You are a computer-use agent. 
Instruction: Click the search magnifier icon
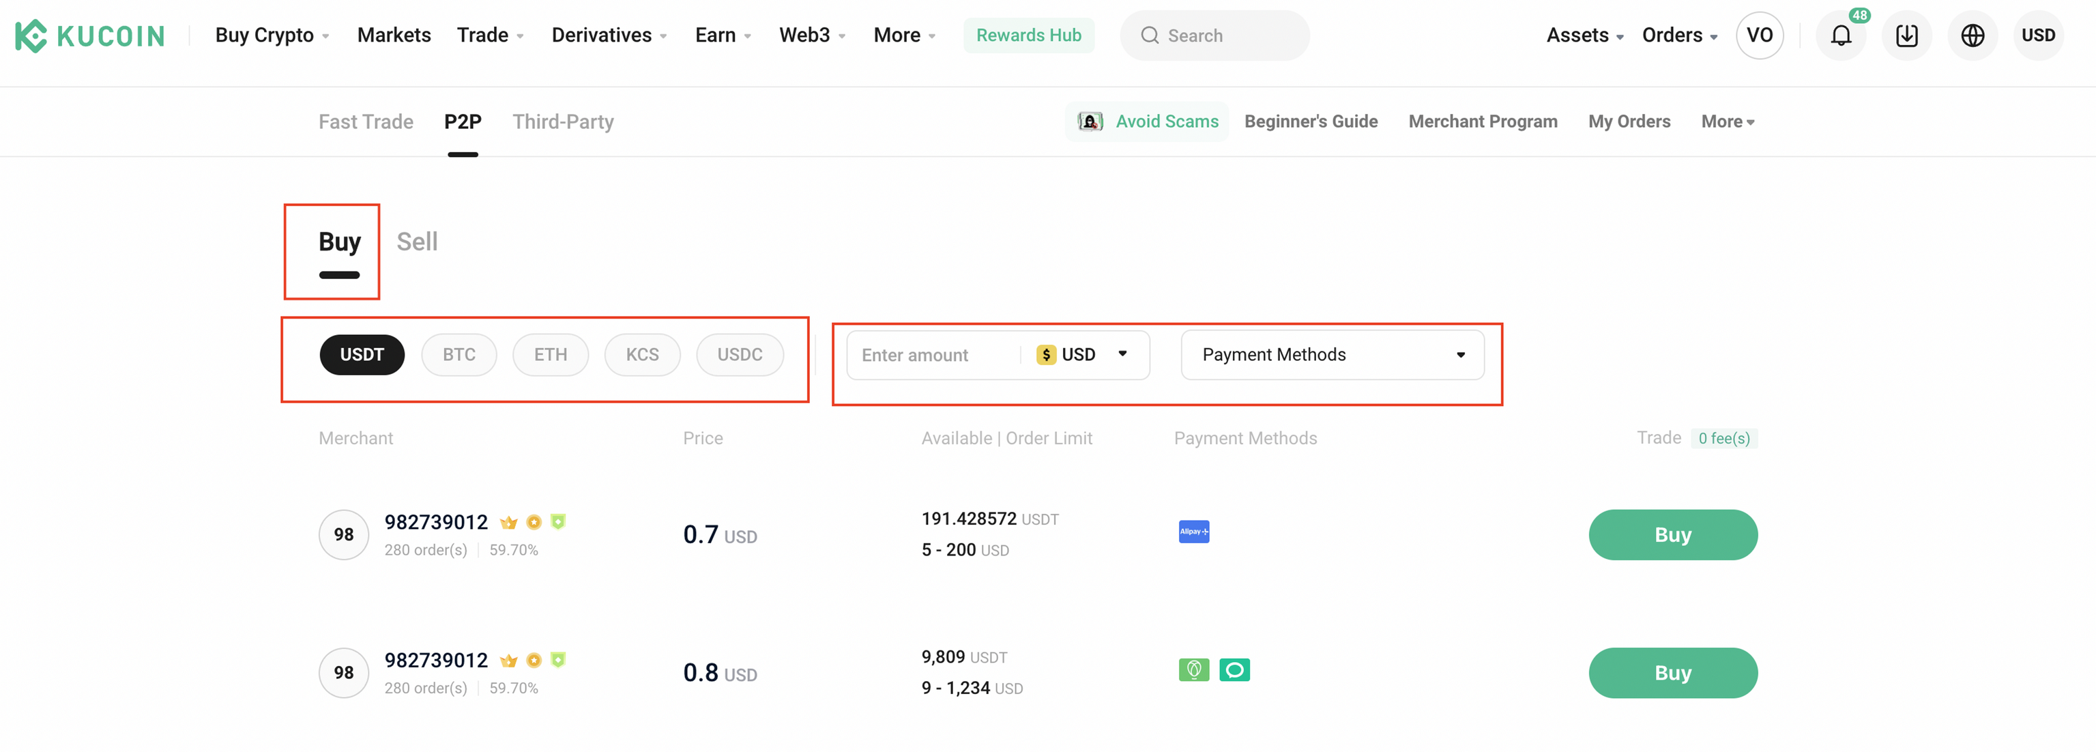(1149, 35)
